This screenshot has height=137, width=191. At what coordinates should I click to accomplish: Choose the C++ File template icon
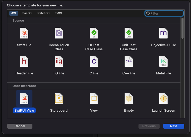point(129,61)
